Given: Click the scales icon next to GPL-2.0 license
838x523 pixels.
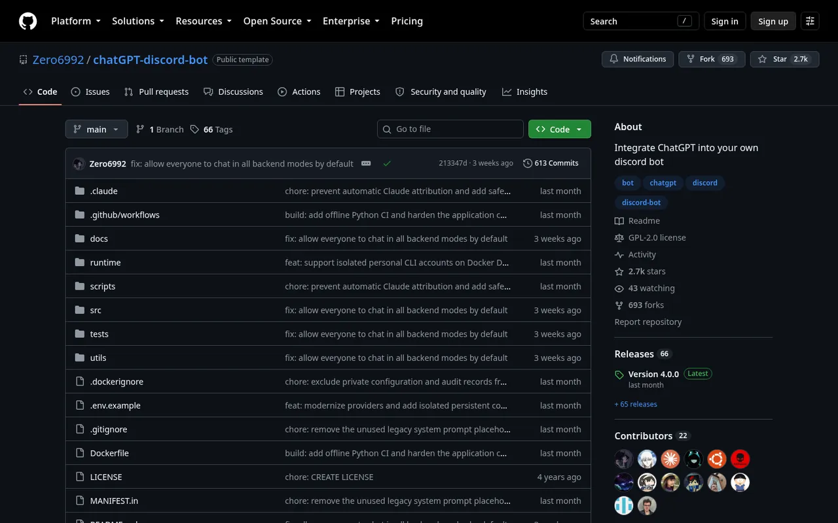Looking at the screenshot, I should pos(619,238).
